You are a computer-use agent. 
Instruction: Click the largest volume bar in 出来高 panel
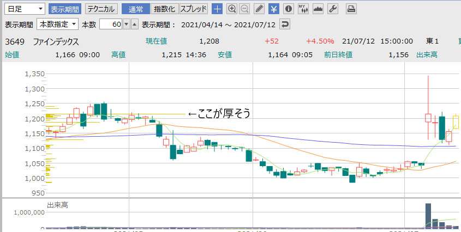click(428, 216)
